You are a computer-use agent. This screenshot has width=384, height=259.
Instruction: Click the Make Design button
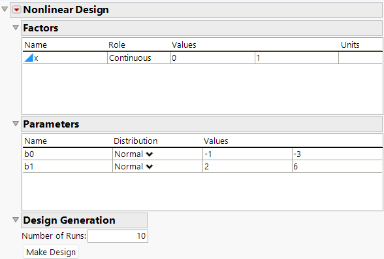tap(51, 252)
